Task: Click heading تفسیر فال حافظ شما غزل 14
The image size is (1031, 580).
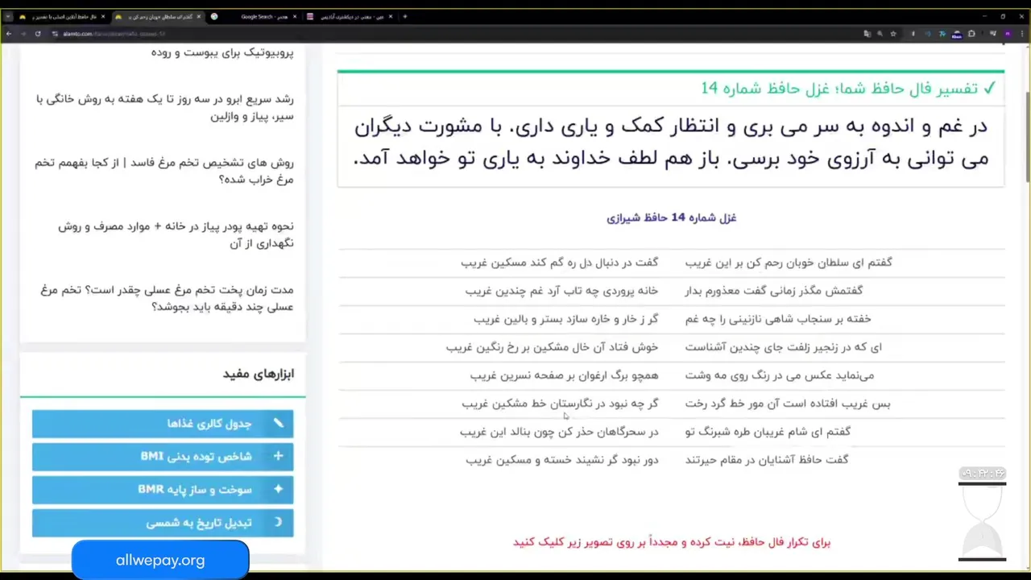Action: 838,89
